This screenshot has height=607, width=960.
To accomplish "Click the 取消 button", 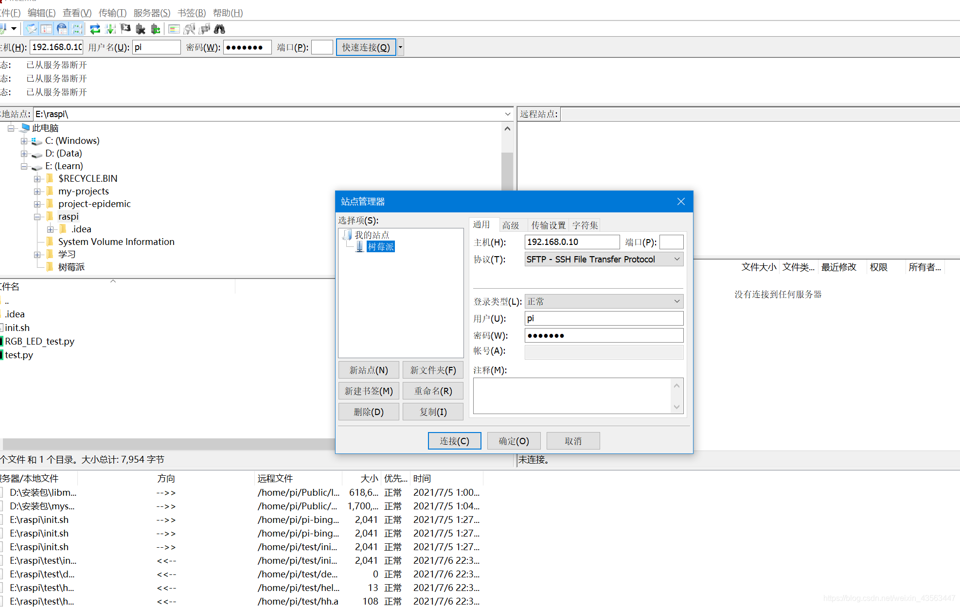I will pyautogui.click(x=573, y=441).
